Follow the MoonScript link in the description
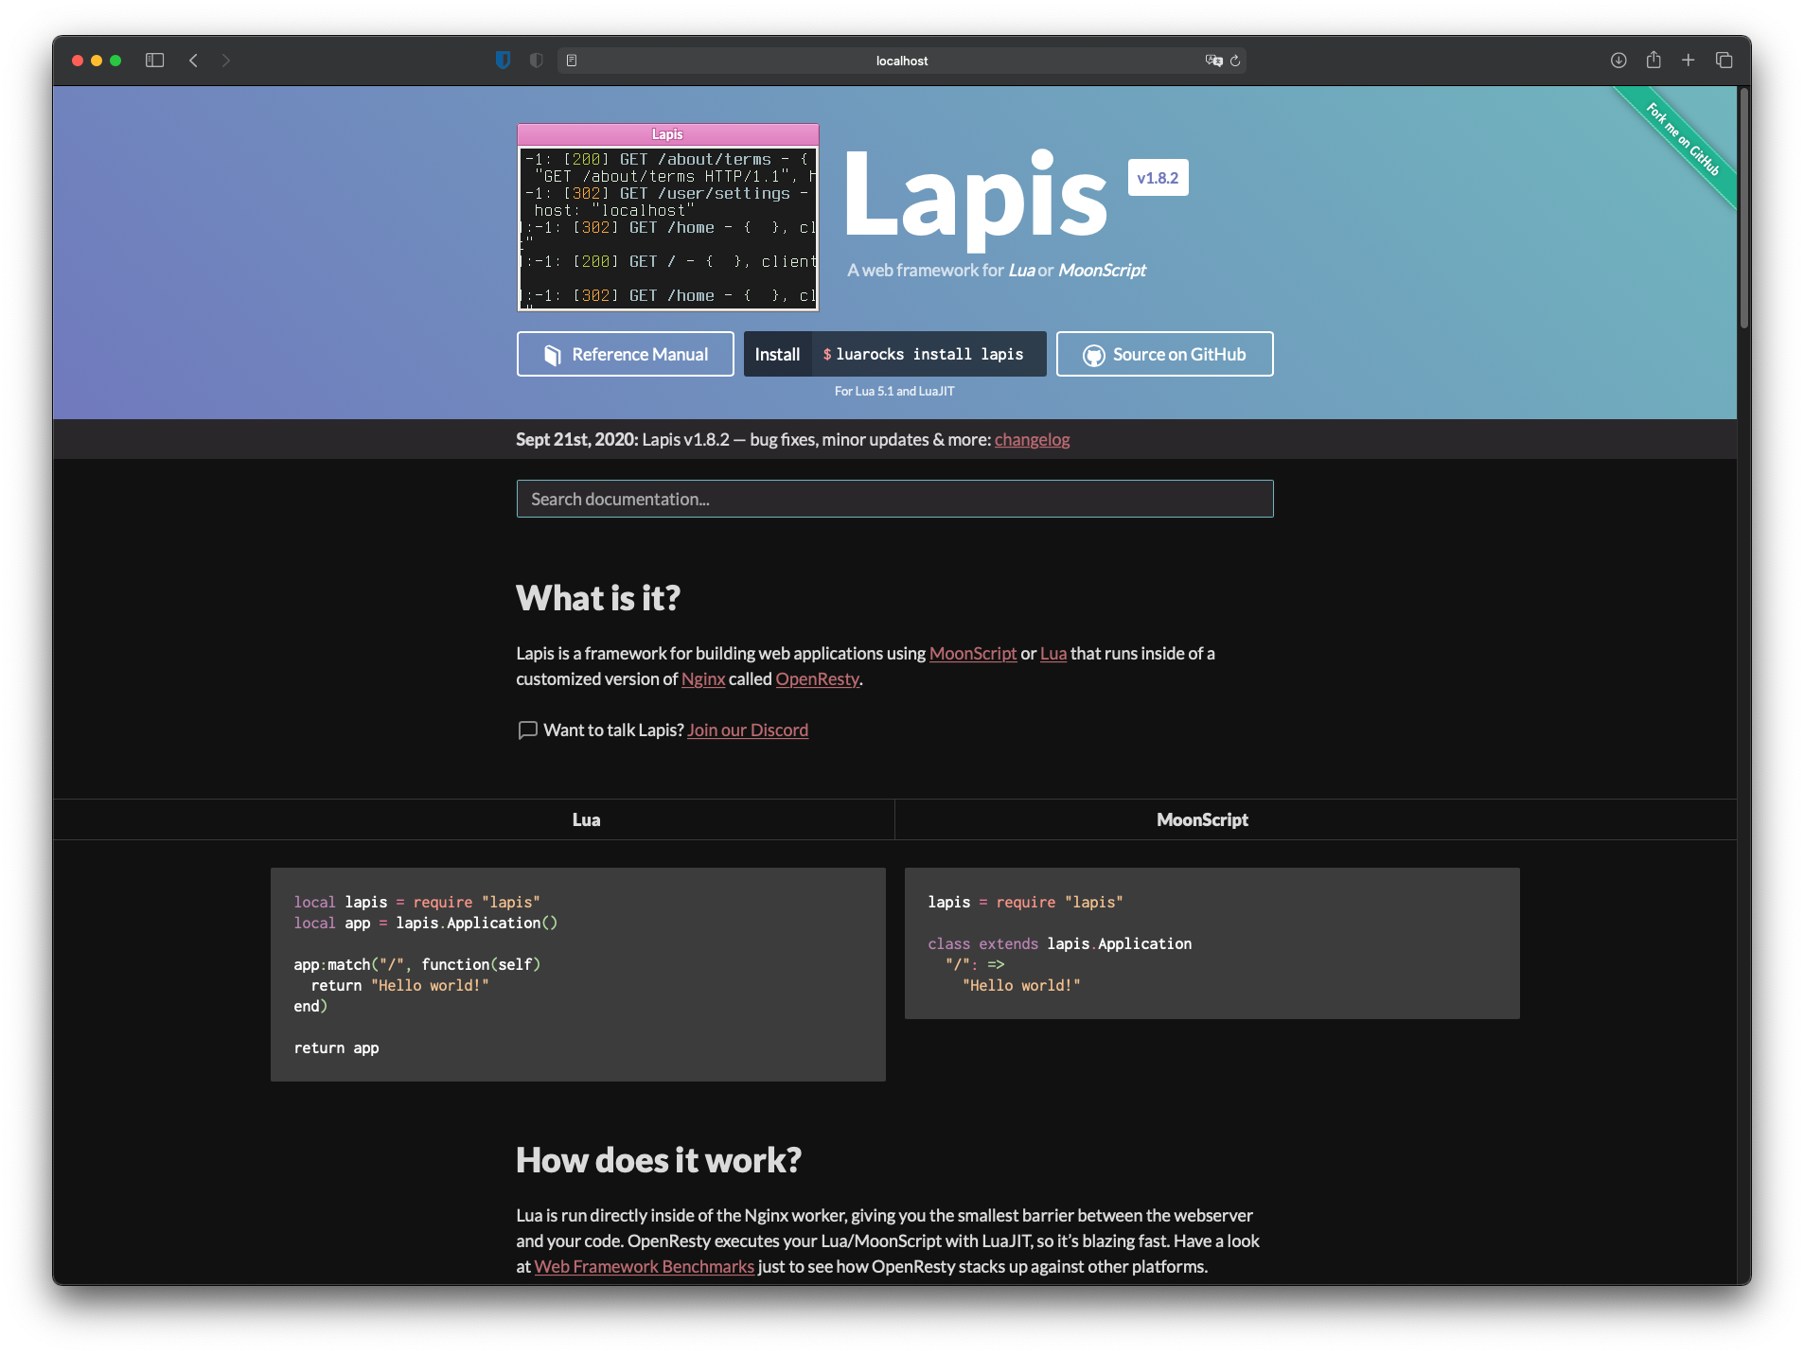1804x1355 pixels. pyautogui.click(x=972, y=654)
